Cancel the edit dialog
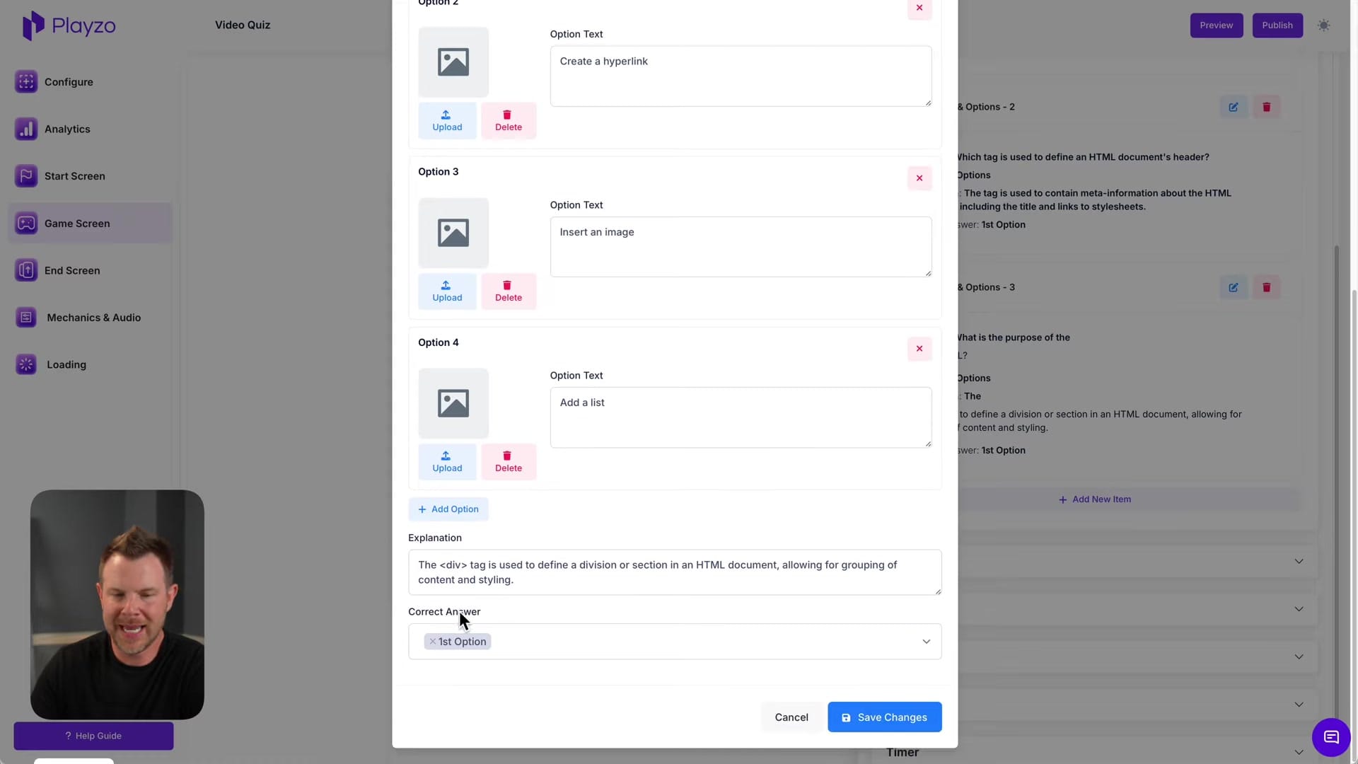 (791, 717)
